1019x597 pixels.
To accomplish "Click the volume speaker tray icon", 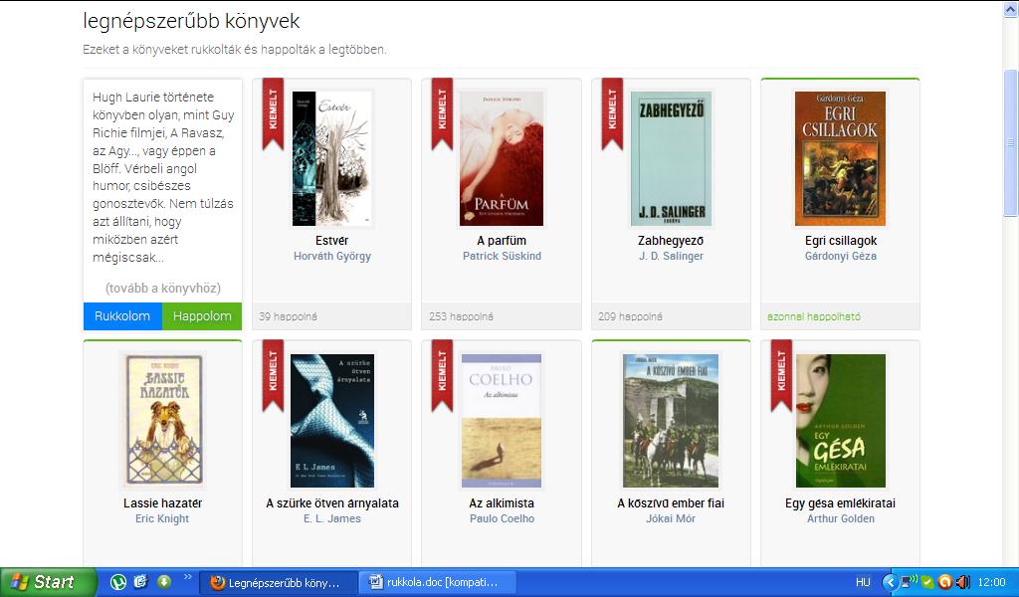I will (961, 582).
